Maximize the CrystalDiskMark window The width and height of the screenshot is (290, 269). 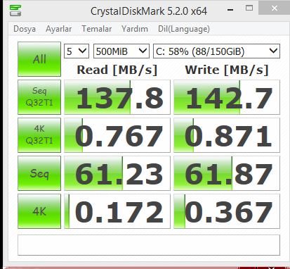[x=249, y=8]
